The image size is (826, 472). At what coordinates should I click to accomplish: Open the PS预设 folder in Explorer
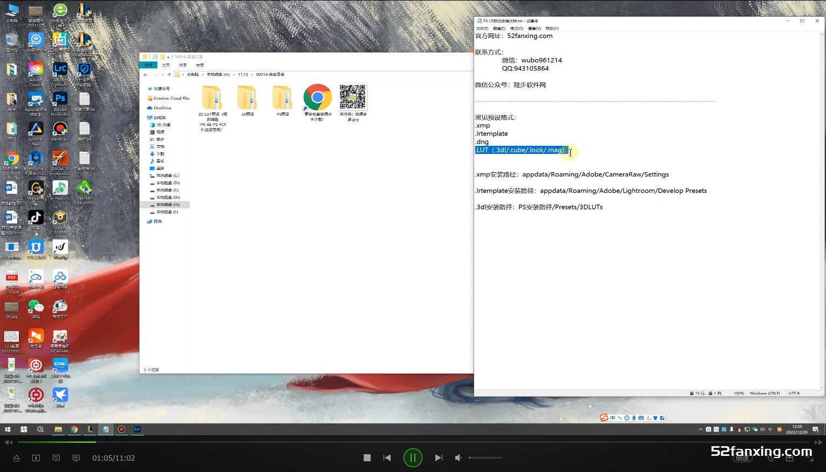pos(282,101)
